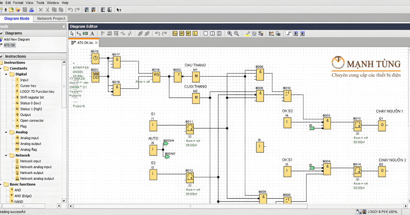The image size is (410, 215).
Task: Open the Co constants toolbar button
Action: point(175,34)
